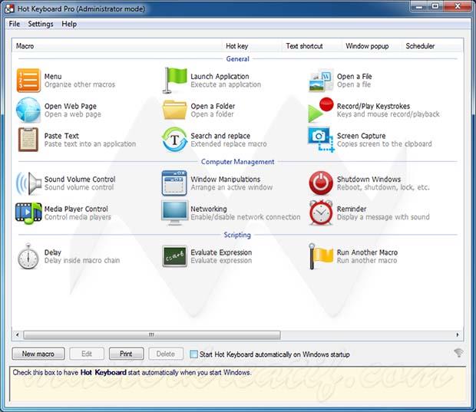Click the 'Open a web page' description text
476x412 pixels.
pyautogui.click(x=73, y=114)
